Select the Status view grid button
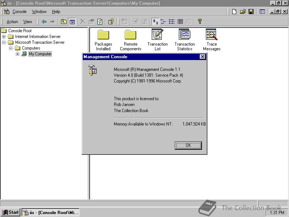 (x=189, y=22)
